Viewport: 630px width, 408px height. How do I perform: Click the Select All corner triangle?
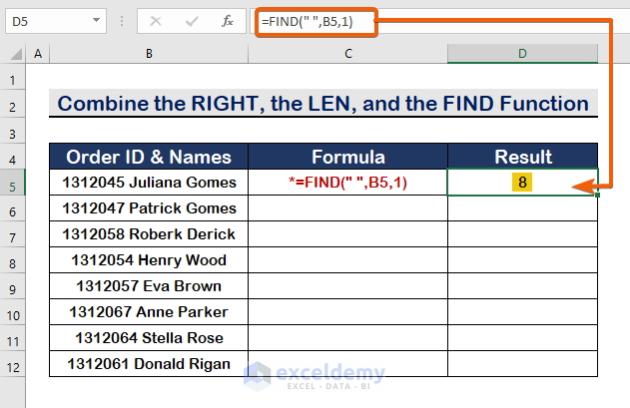15,54
